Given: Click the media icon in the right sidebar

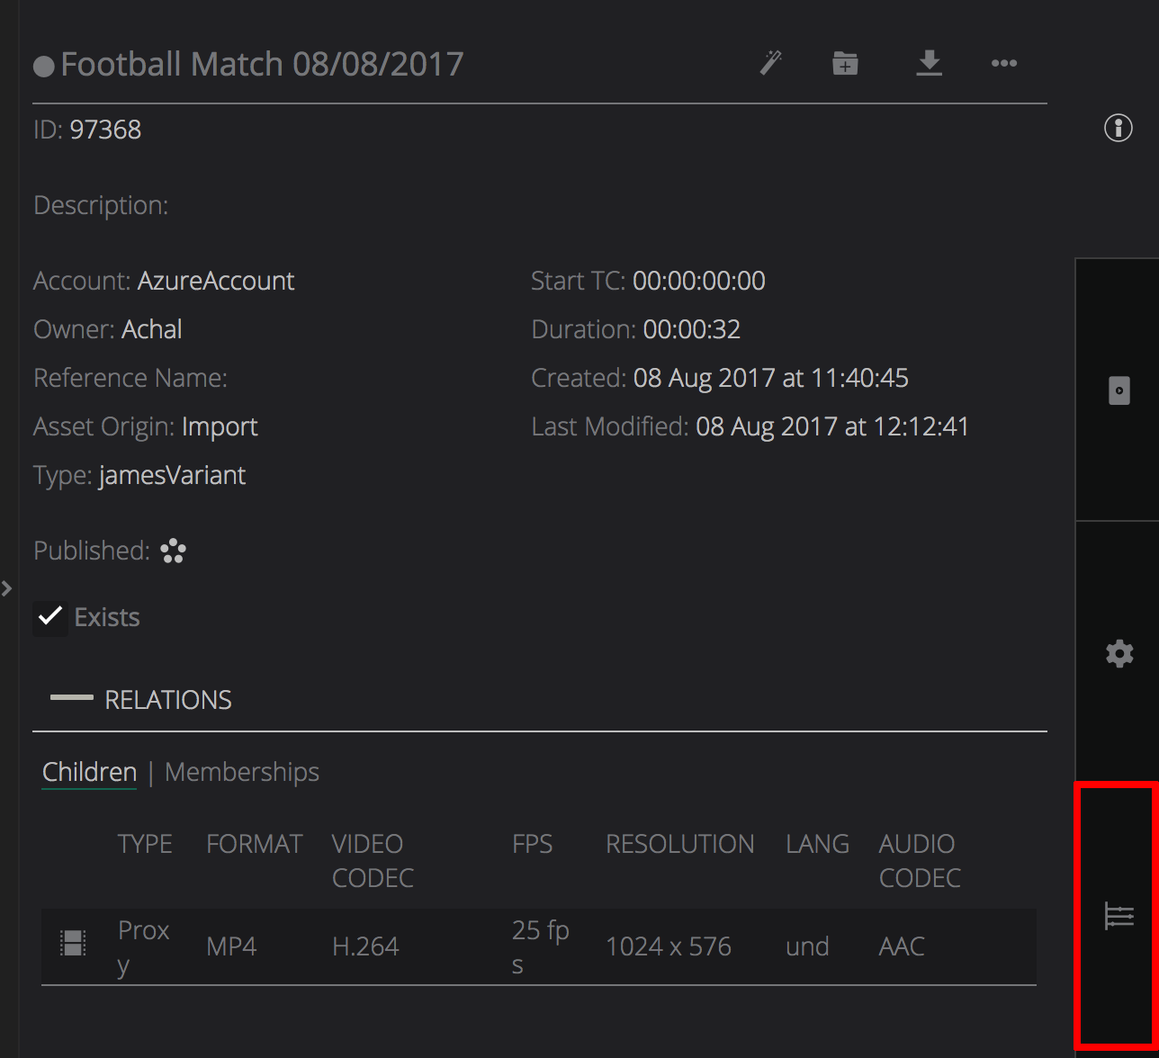Looking at the screenshot, I should click(x=1119, y=390).
